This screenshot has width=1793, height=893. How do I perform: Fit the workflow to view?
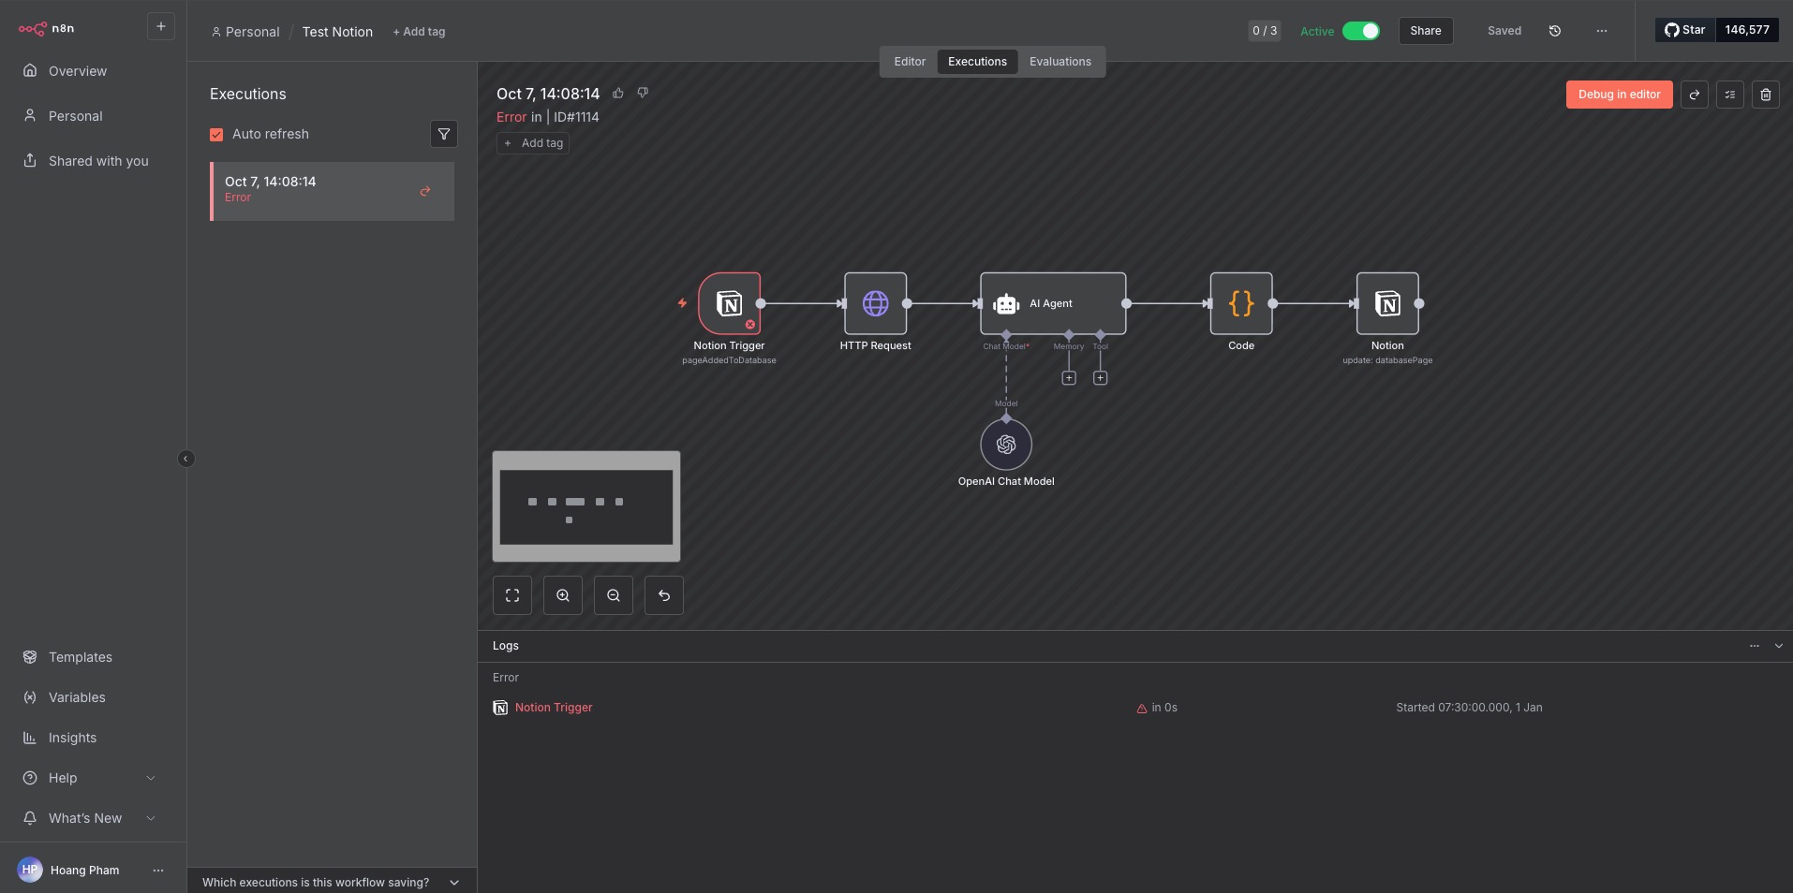click(511, 595)
